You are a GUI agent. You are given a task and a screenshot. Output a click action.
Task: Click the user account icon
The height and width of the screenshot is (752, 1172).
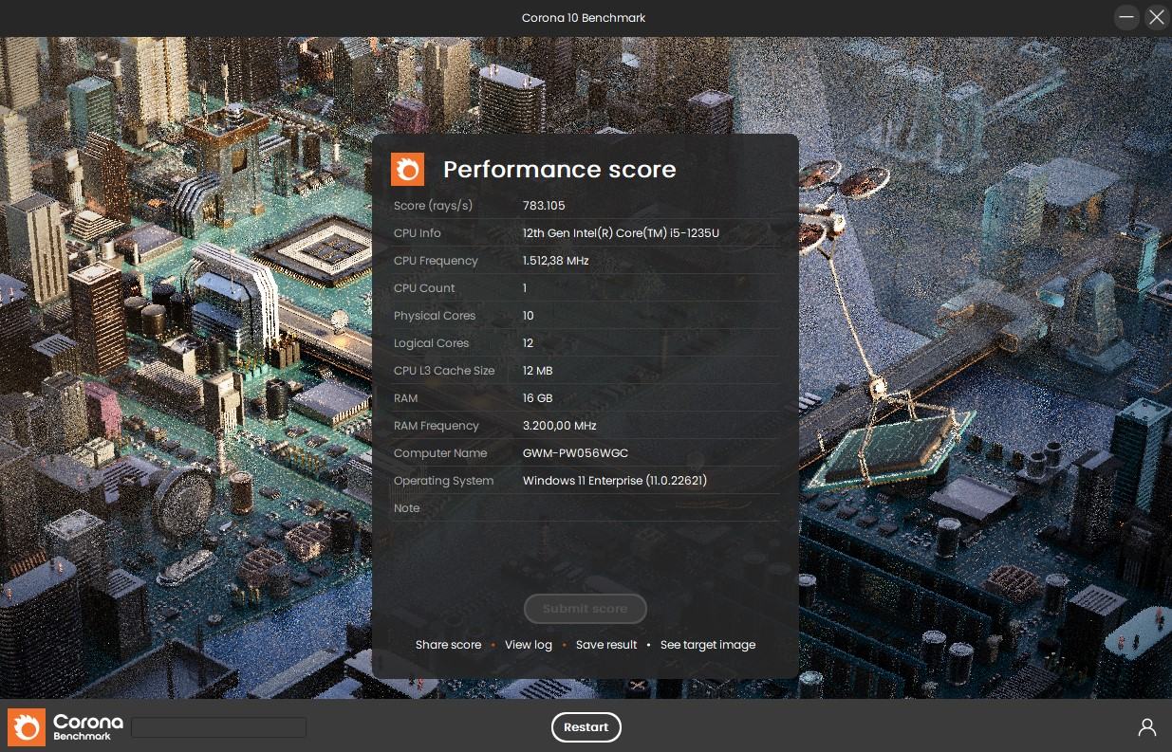pos(1146,727)
